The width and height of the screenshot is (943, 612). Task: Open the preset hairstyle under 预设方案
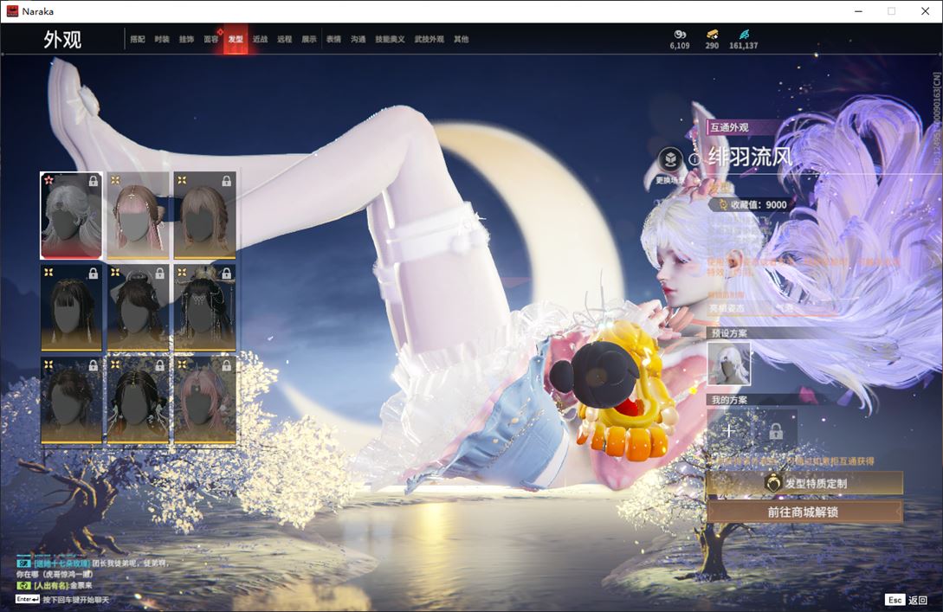tap(729, 363)
